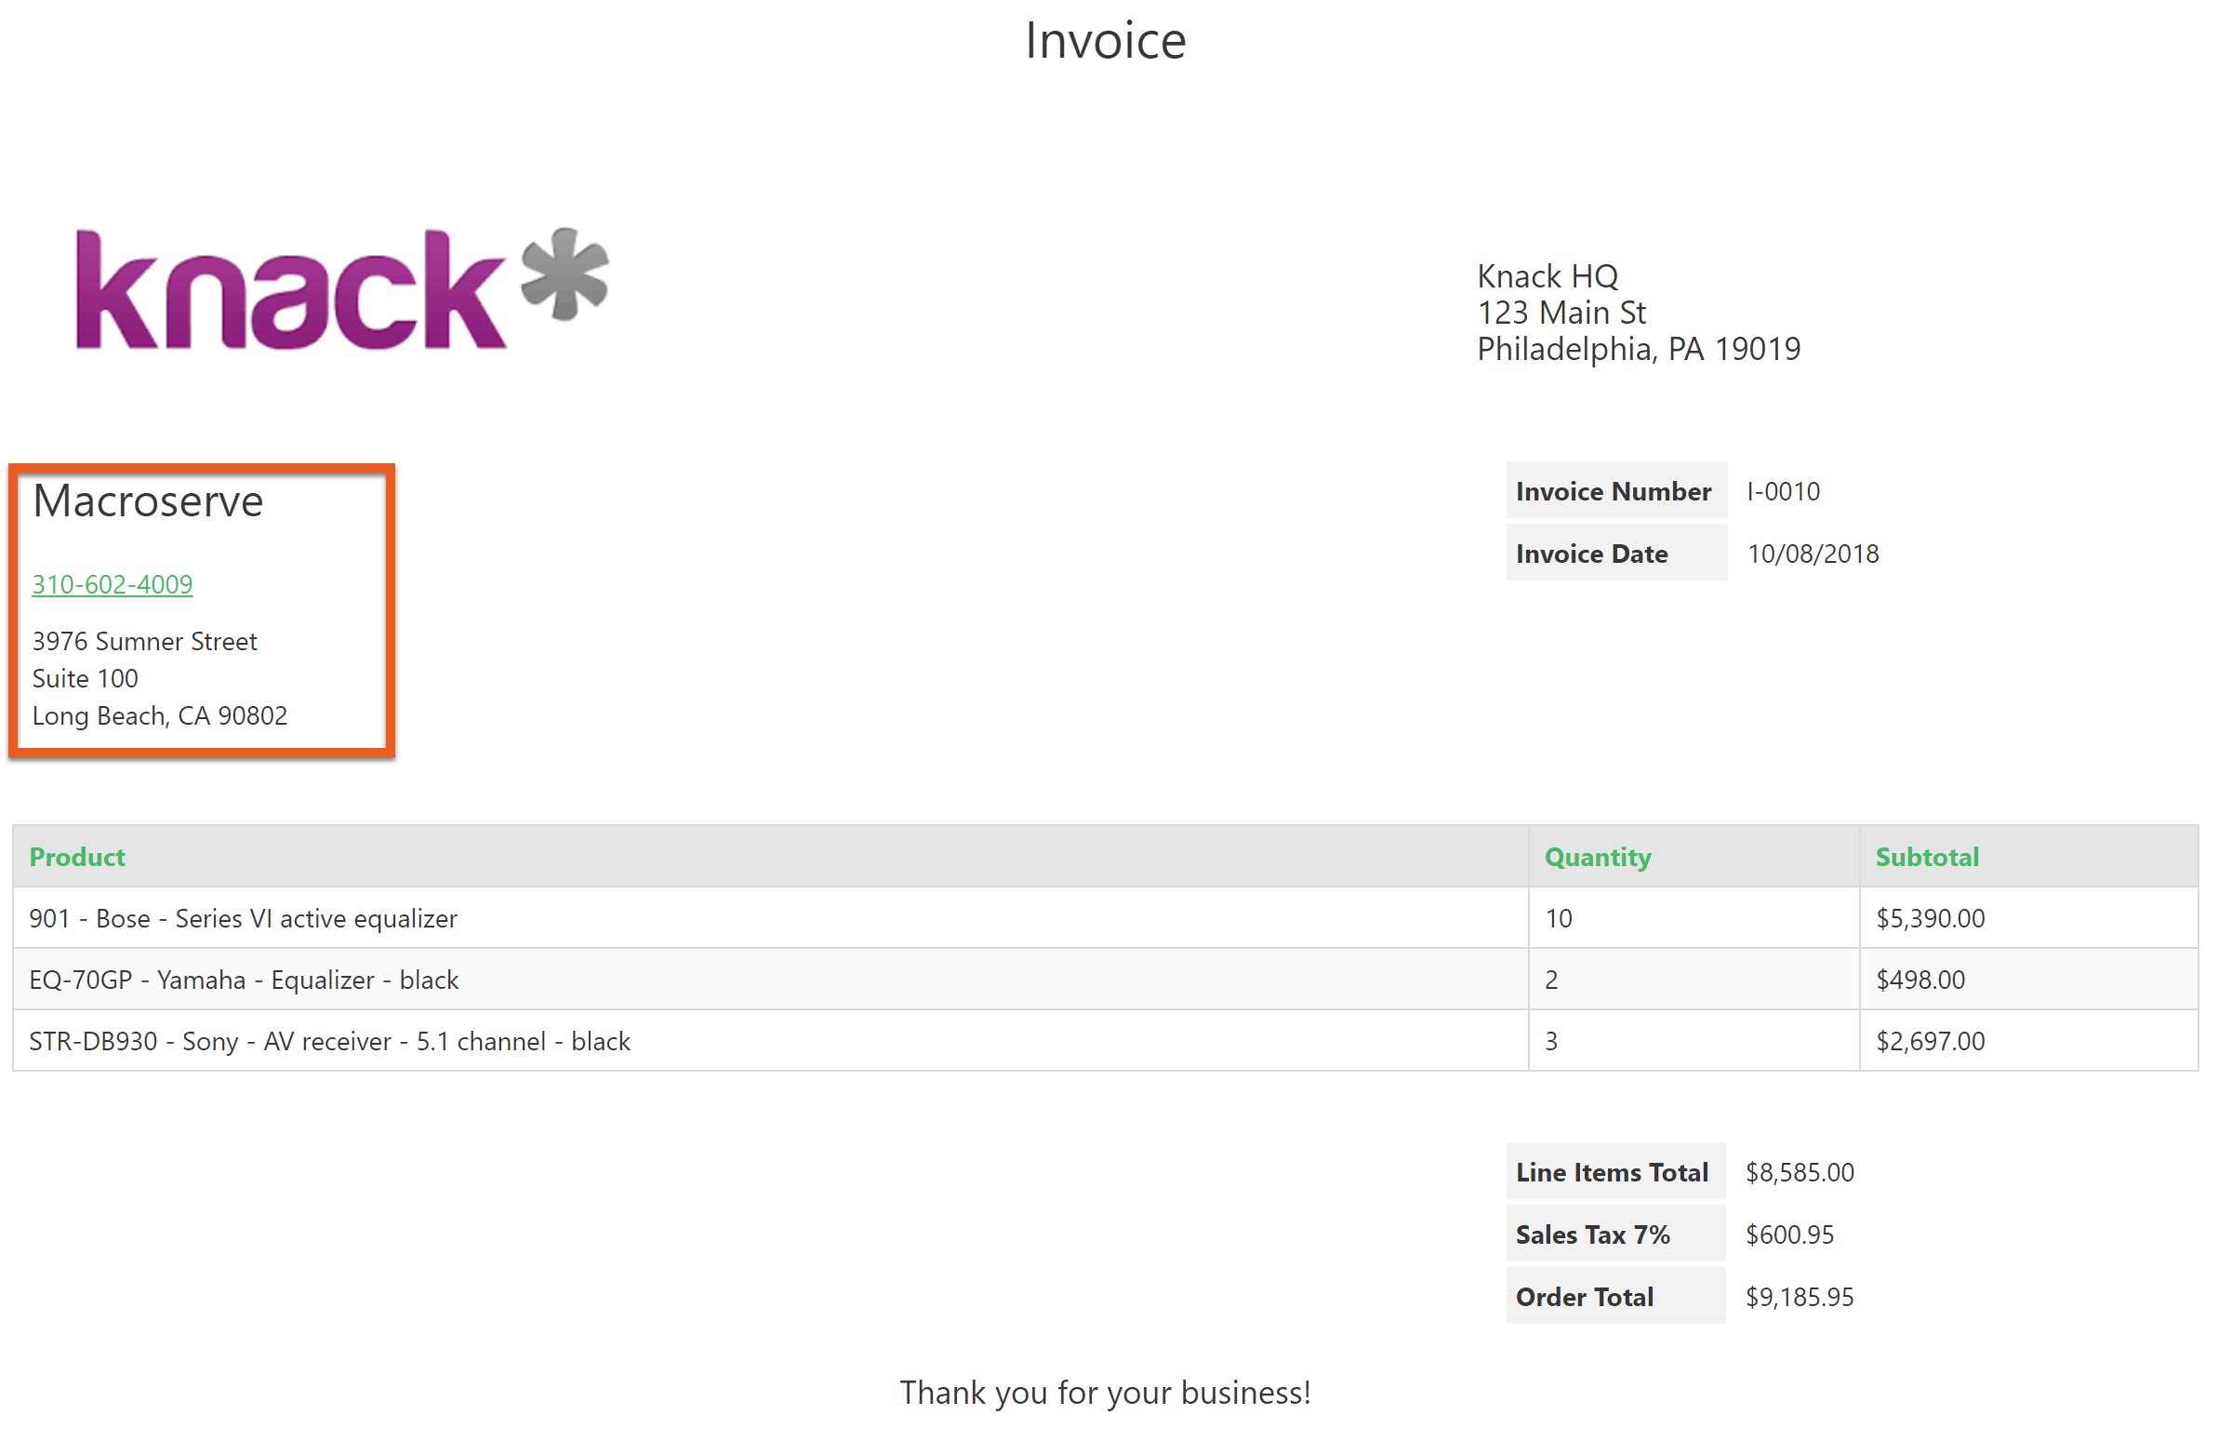Viewport: 2232px width, 1441px height.
Task: Open the 310-602-4009 phone link
Action: pyautogui.click(x=113, y=585)
